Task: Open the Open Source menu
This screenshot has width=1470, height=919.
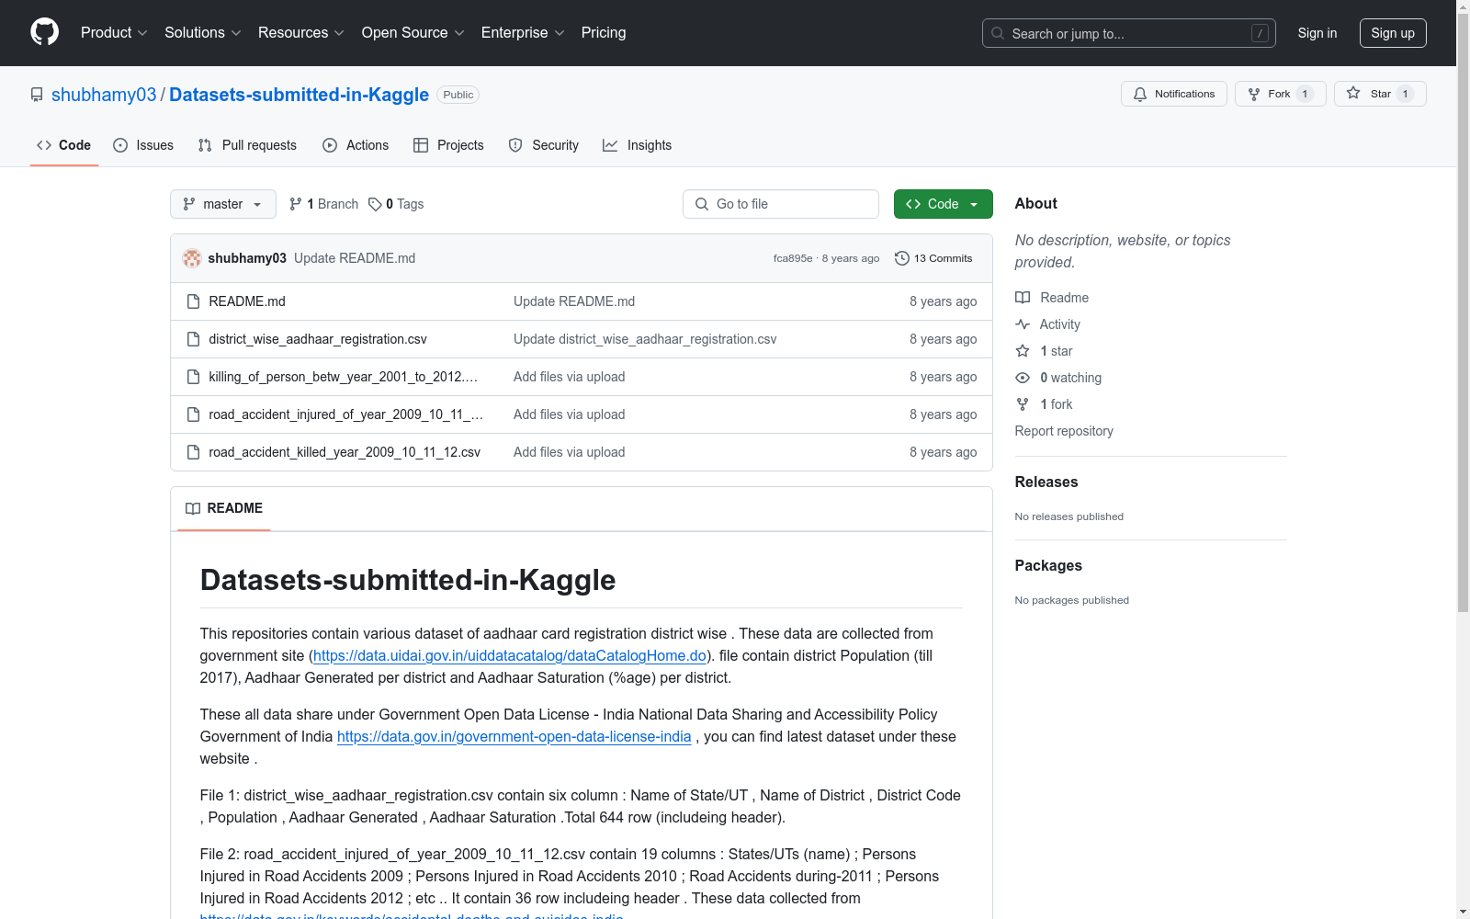Action: [413, 33]
